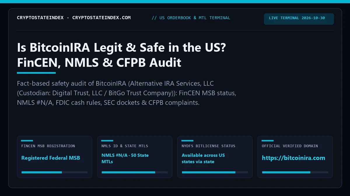Click the NMLS card progress bar
350x196 pixels.
[135, 172]
